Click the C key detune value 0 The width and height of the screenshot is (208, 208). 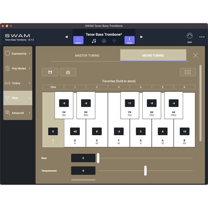tap(53, 131)
